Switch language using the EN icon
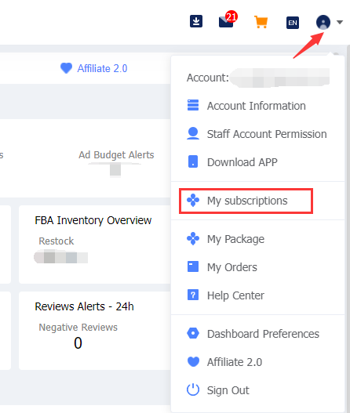 [293, 23]
